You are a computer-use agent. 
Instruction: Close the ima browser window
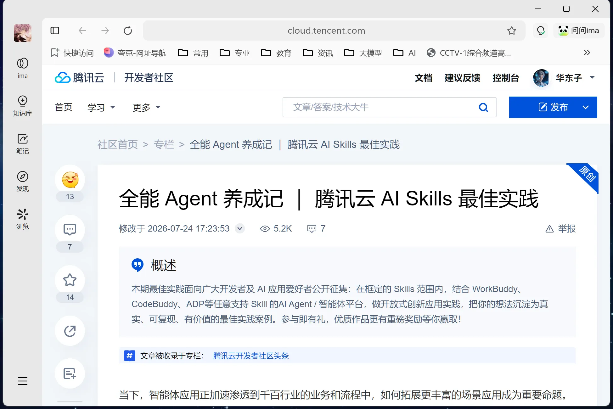[595, 9]
